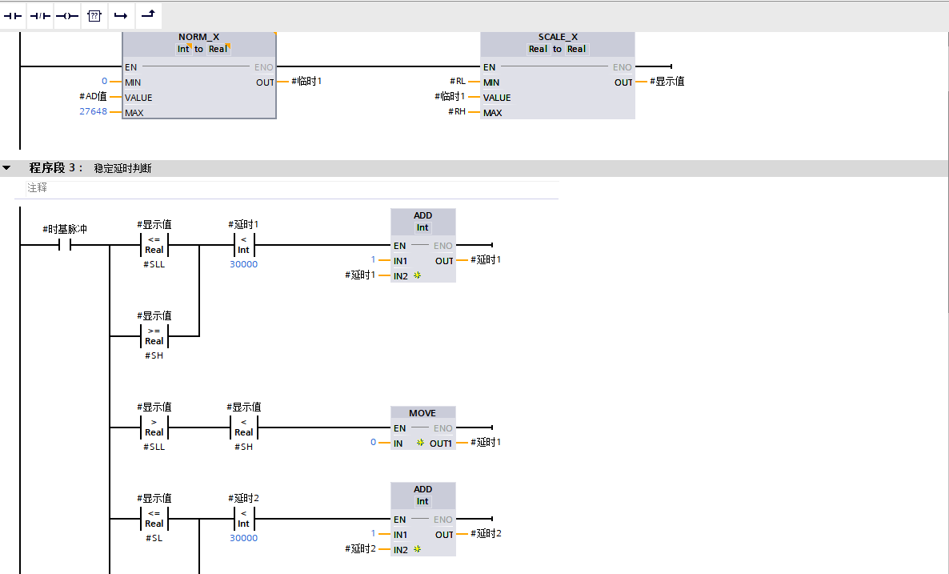Click star icon on the MOVE block

pyautogui.click(x=420, y=443)
